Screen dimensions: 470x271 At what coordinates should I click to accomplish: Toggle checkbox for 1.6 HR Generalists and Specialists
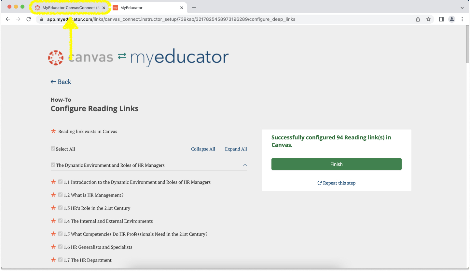[61, 247]
